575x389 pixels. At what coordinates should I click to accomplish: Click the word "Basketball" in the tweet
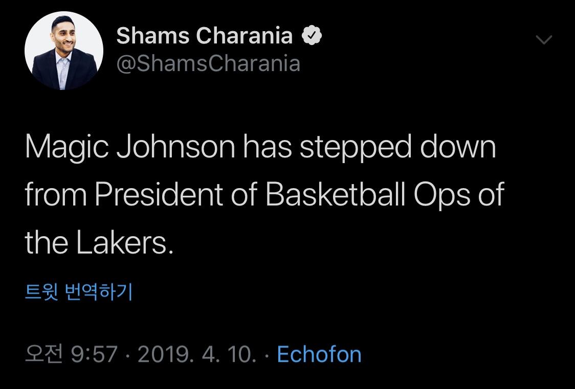click(336, 195)
